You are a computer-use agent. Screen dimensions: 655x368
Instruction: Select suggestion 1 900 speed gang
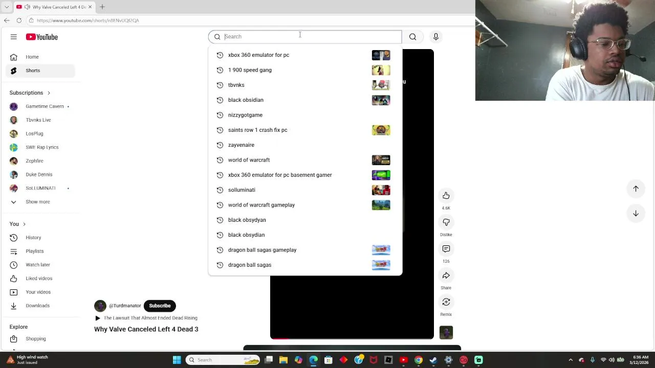[305, 70]
